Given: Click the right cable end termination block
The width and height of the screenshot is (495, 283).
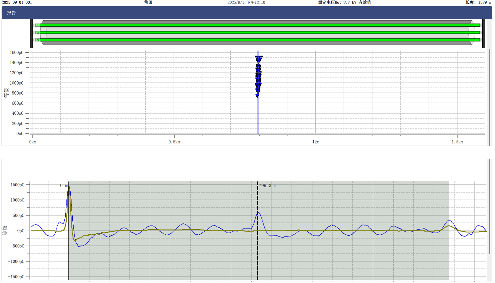Looking at the screenshot, I should point(483,33).
